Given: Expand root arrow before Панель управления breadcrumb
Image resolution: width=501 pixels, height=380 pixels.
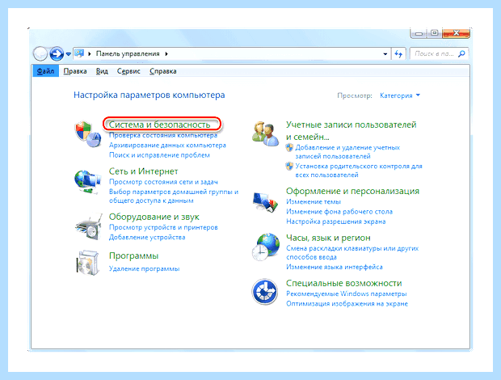Looking at the screenshot, I should [x=90, y=53].
